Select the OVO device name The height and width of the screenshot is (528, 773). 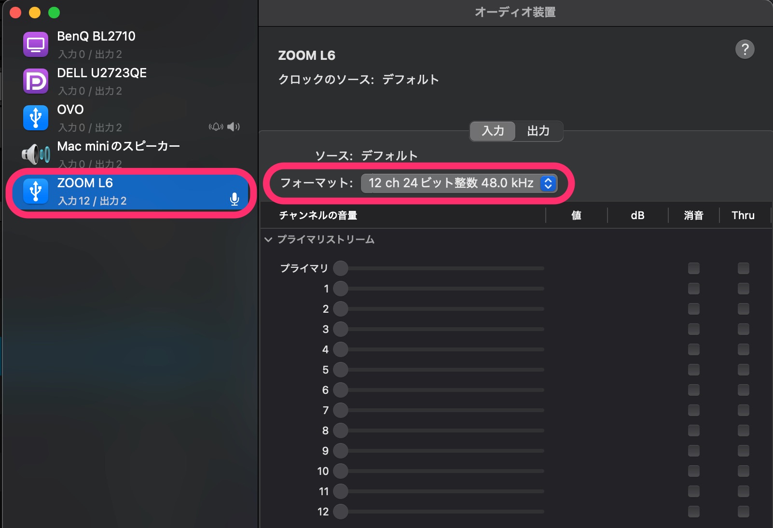click(x=70, y=110)
